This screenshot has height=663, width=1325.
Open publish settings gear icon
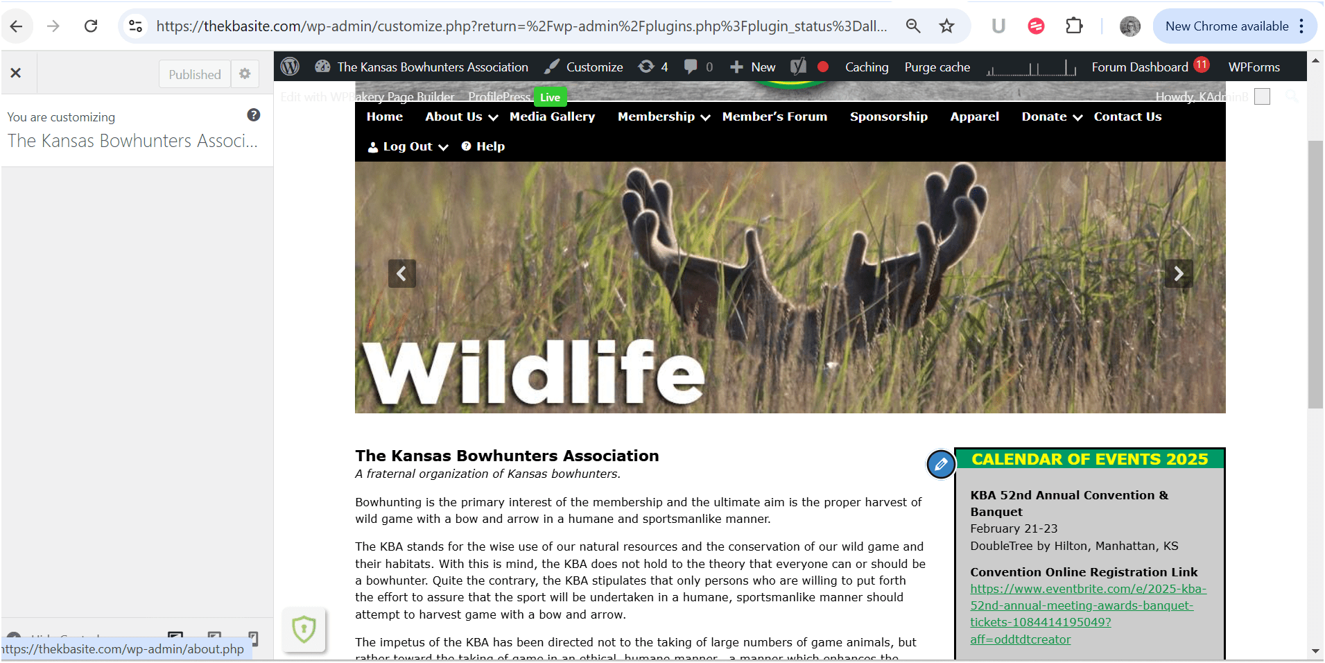(245, 74)
